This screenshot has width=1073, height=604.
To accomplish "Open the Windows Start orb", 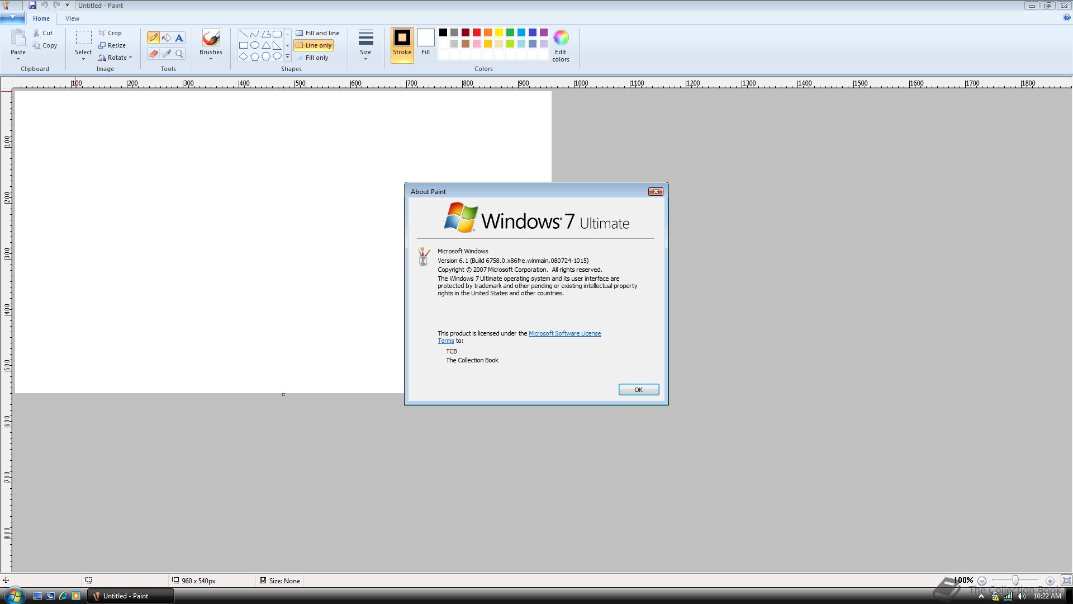I will pos(14,595).
